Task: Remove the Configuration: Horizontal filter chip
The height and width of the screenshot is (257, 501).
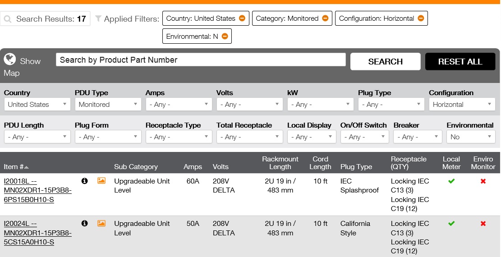Action: click(421, 18)
